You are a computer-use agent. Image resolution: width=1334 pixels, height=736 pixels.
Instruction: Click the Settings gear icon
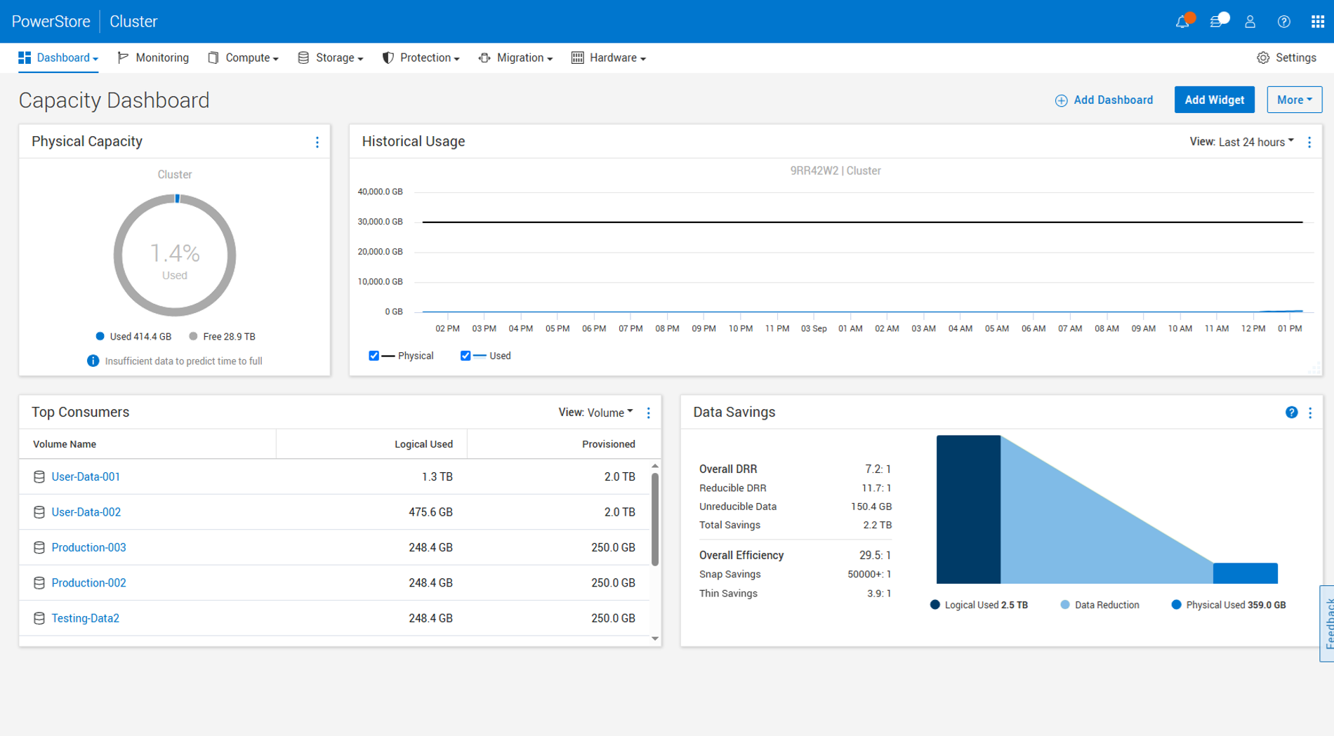(x=1263, y=58)
